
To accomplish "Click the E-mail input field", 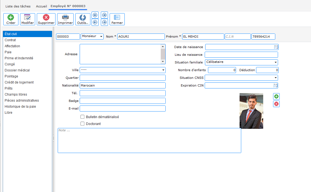I will (x=123, y=108).
